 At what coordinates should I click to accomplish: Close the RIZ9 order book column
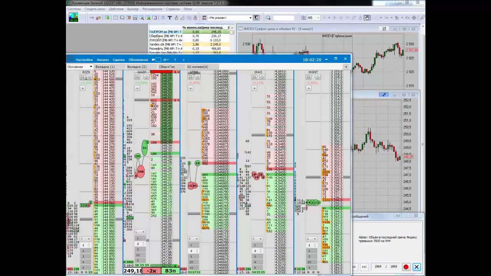tap(82, 77)
